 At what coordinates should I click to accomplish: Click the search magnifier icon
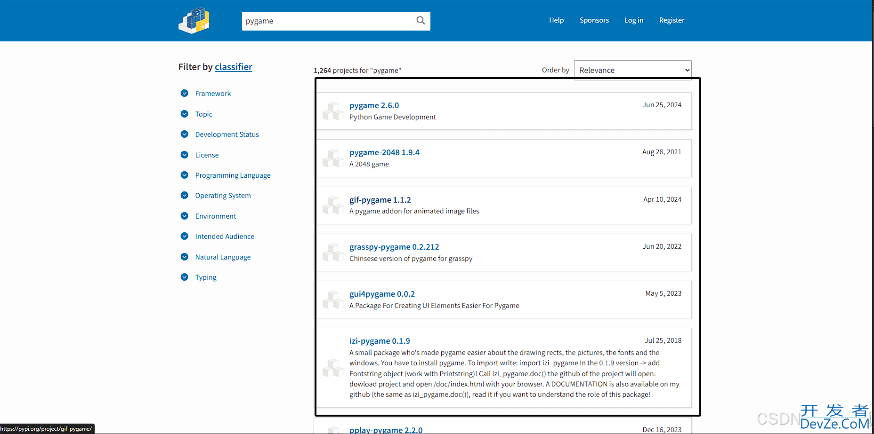tap(421, 21)
